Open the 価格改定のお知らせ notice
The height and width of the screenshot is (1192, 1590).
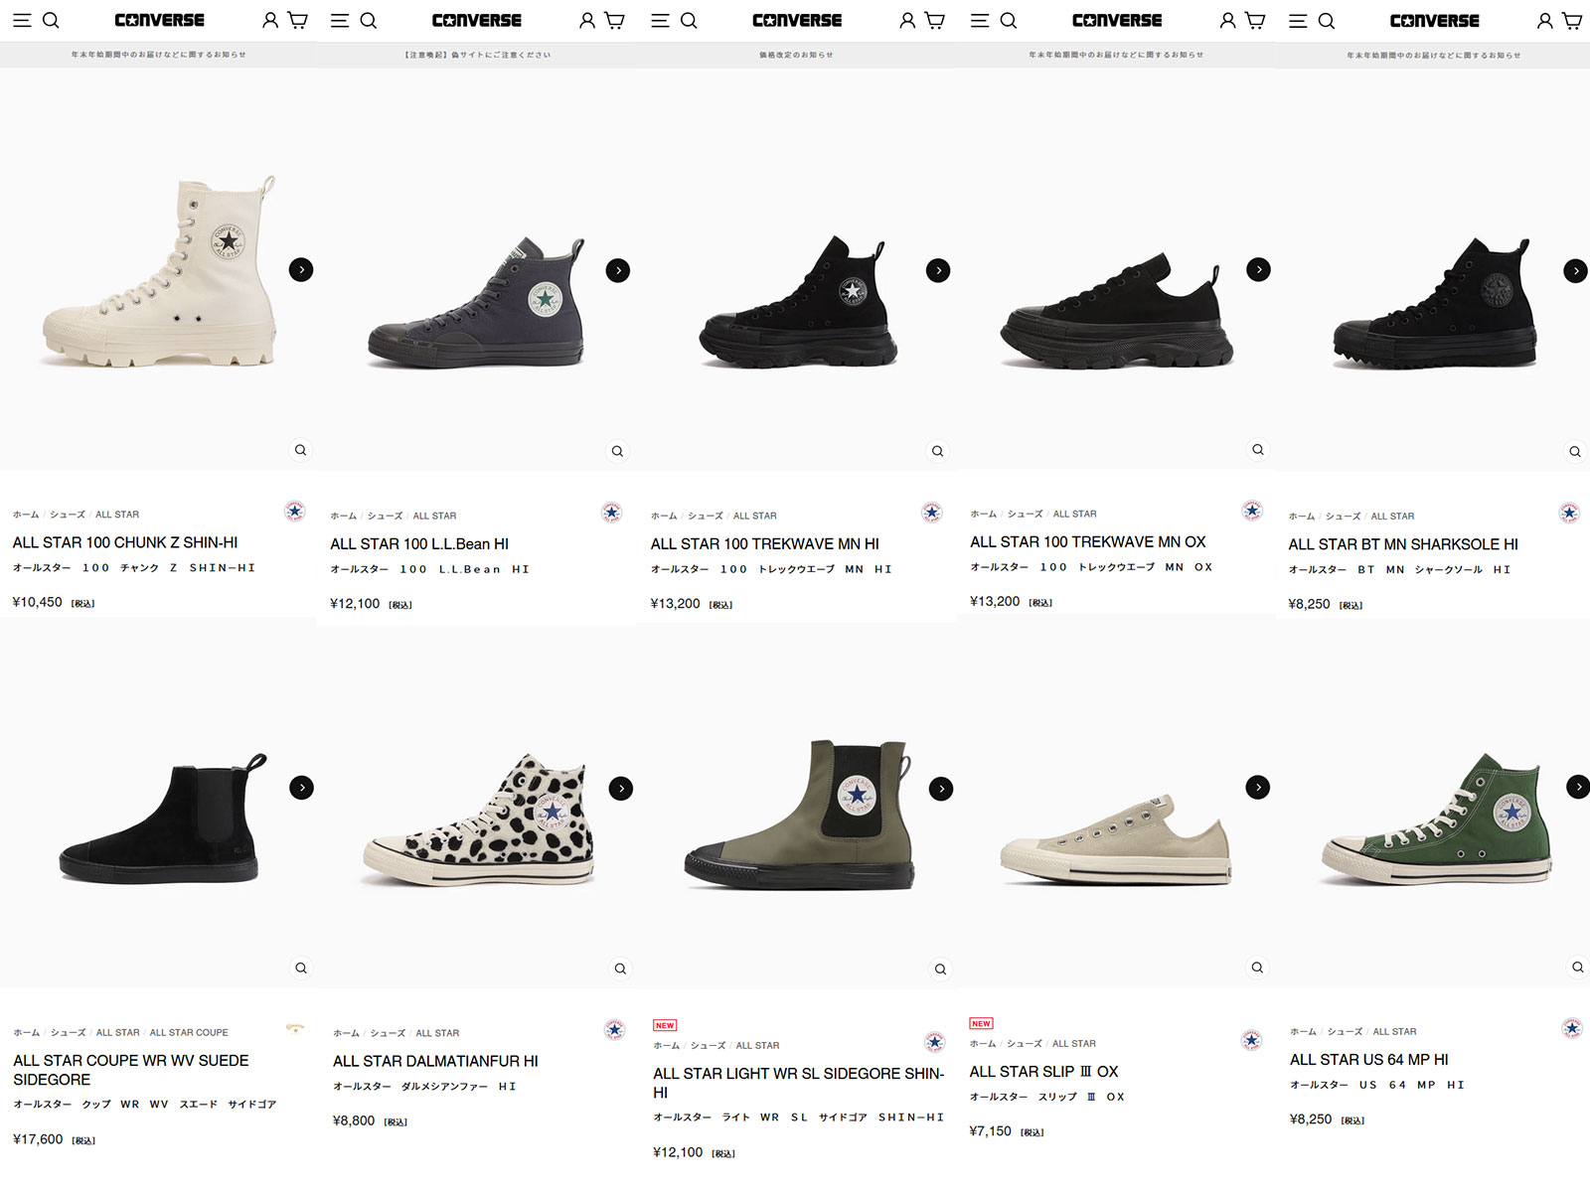point(796,55)
